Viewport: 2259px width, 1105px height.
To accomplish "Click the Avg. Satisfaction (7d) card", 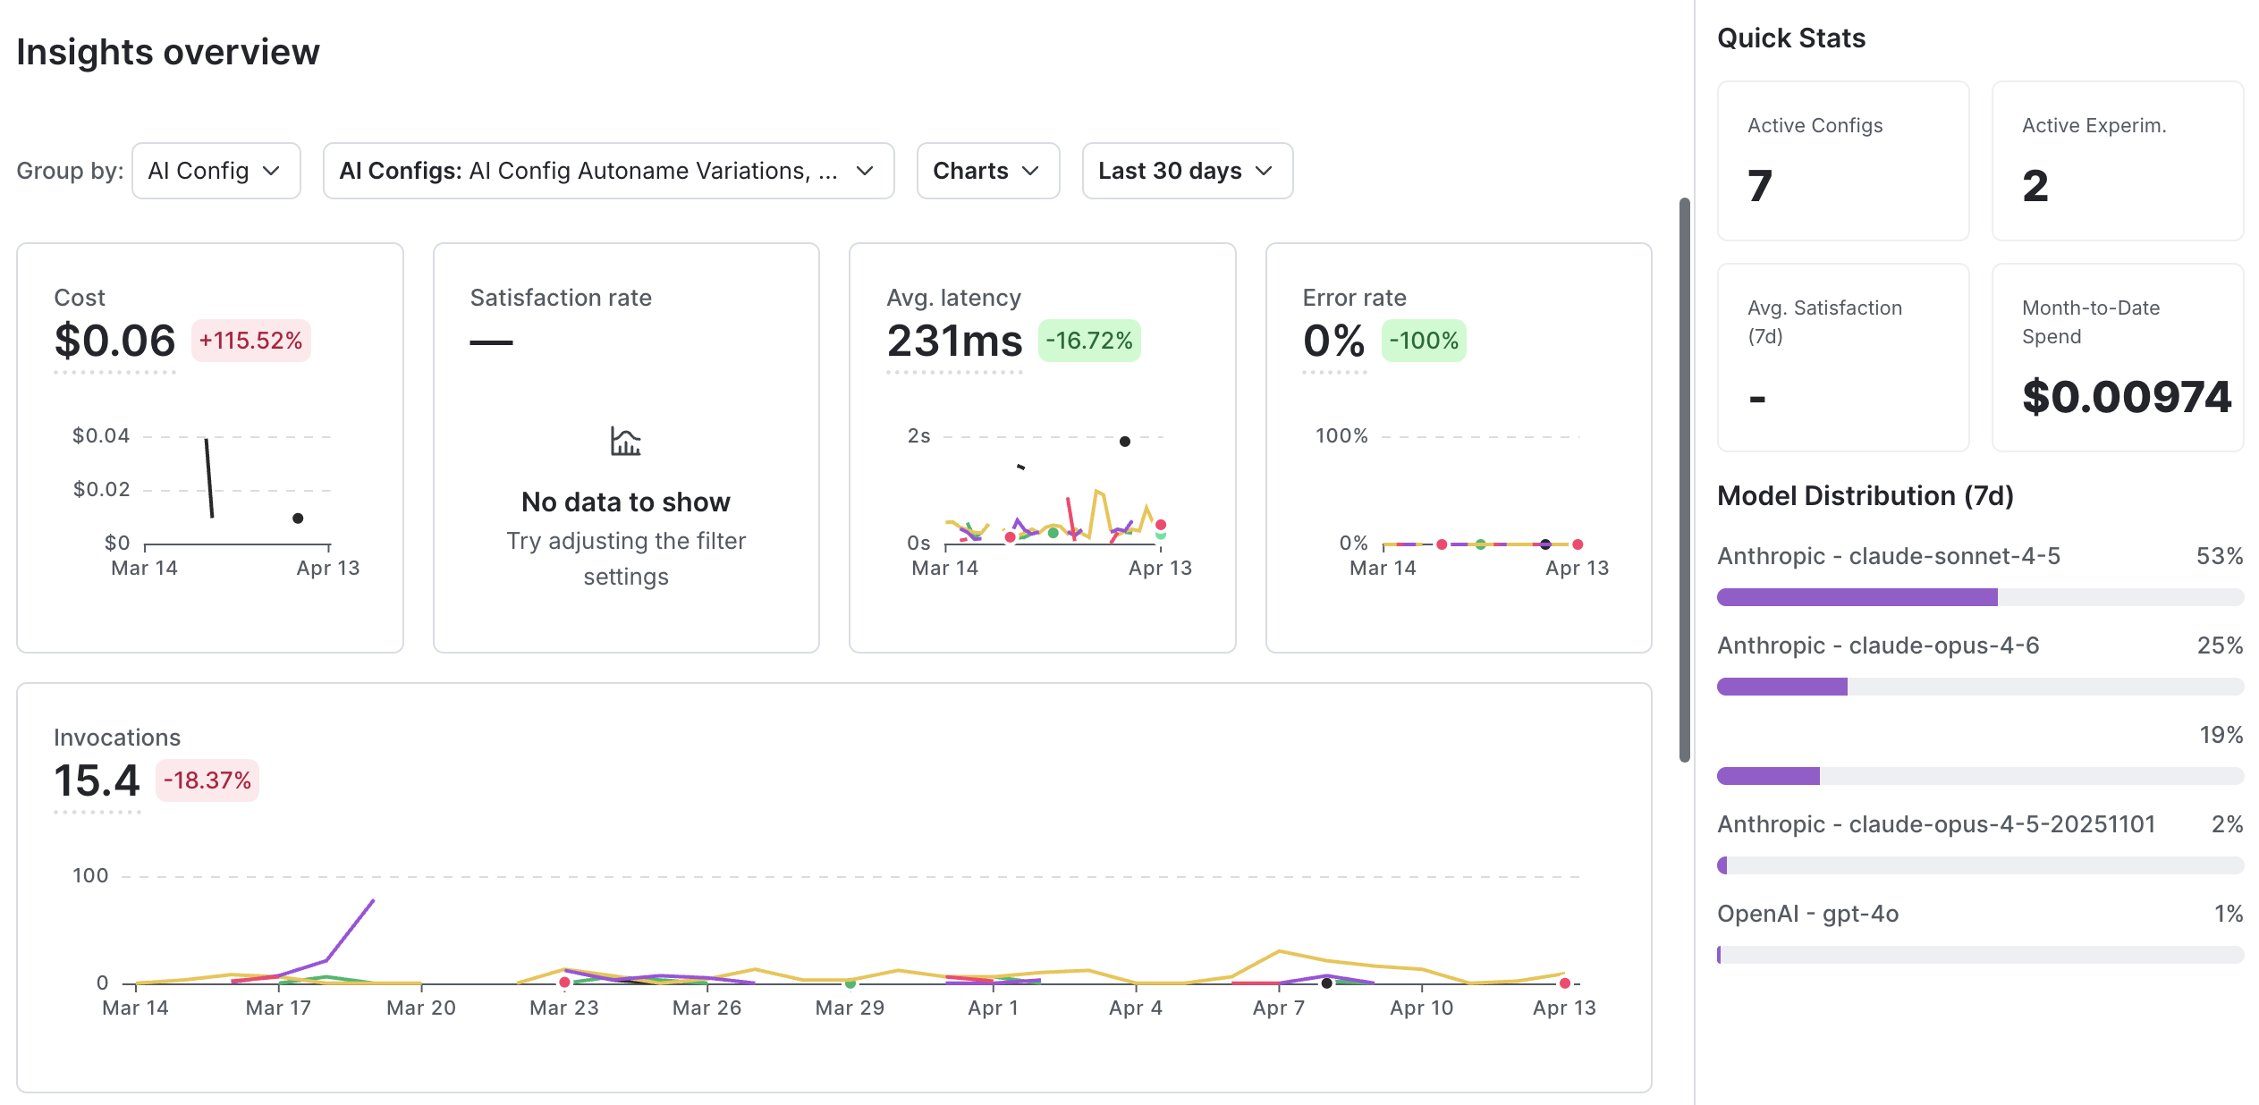I will click(x=1842, y=358).
